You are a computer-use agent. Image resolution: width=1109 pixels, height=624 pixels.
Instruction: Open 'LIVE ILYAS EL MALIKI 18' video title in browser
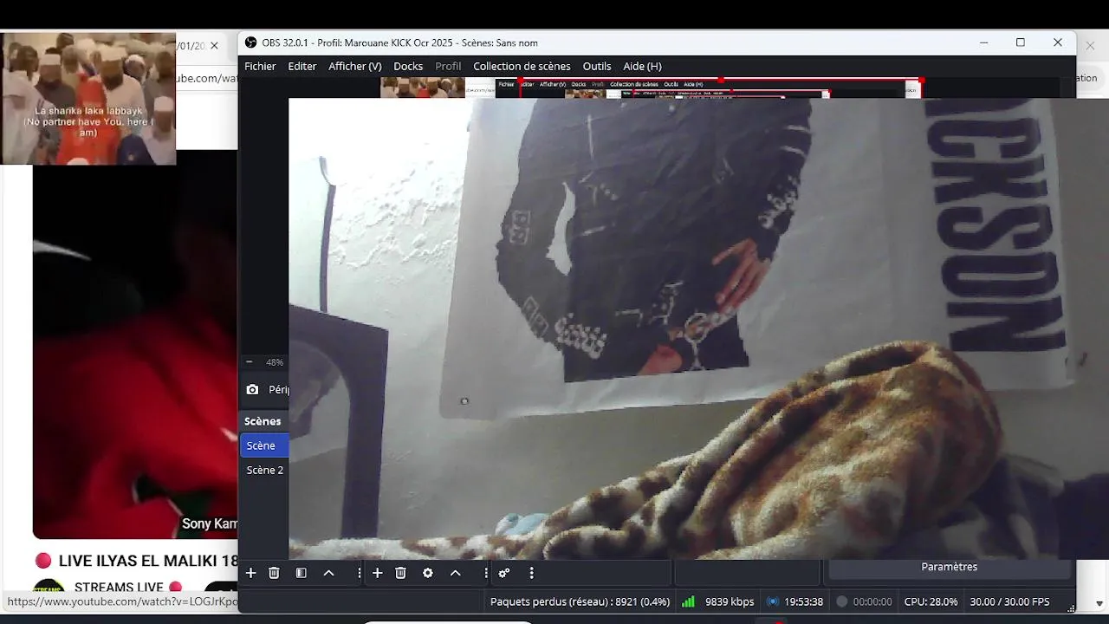coord(147,561)
